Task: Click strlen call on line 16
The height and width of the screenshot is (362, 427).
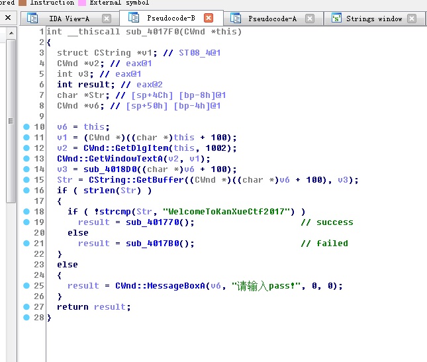Action: 99,191
